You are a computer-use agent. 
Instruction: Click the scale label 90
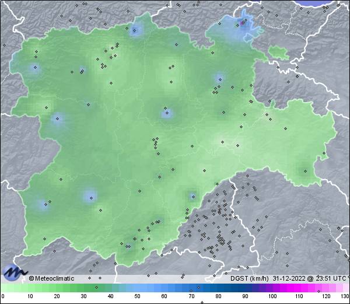[245, 296]
